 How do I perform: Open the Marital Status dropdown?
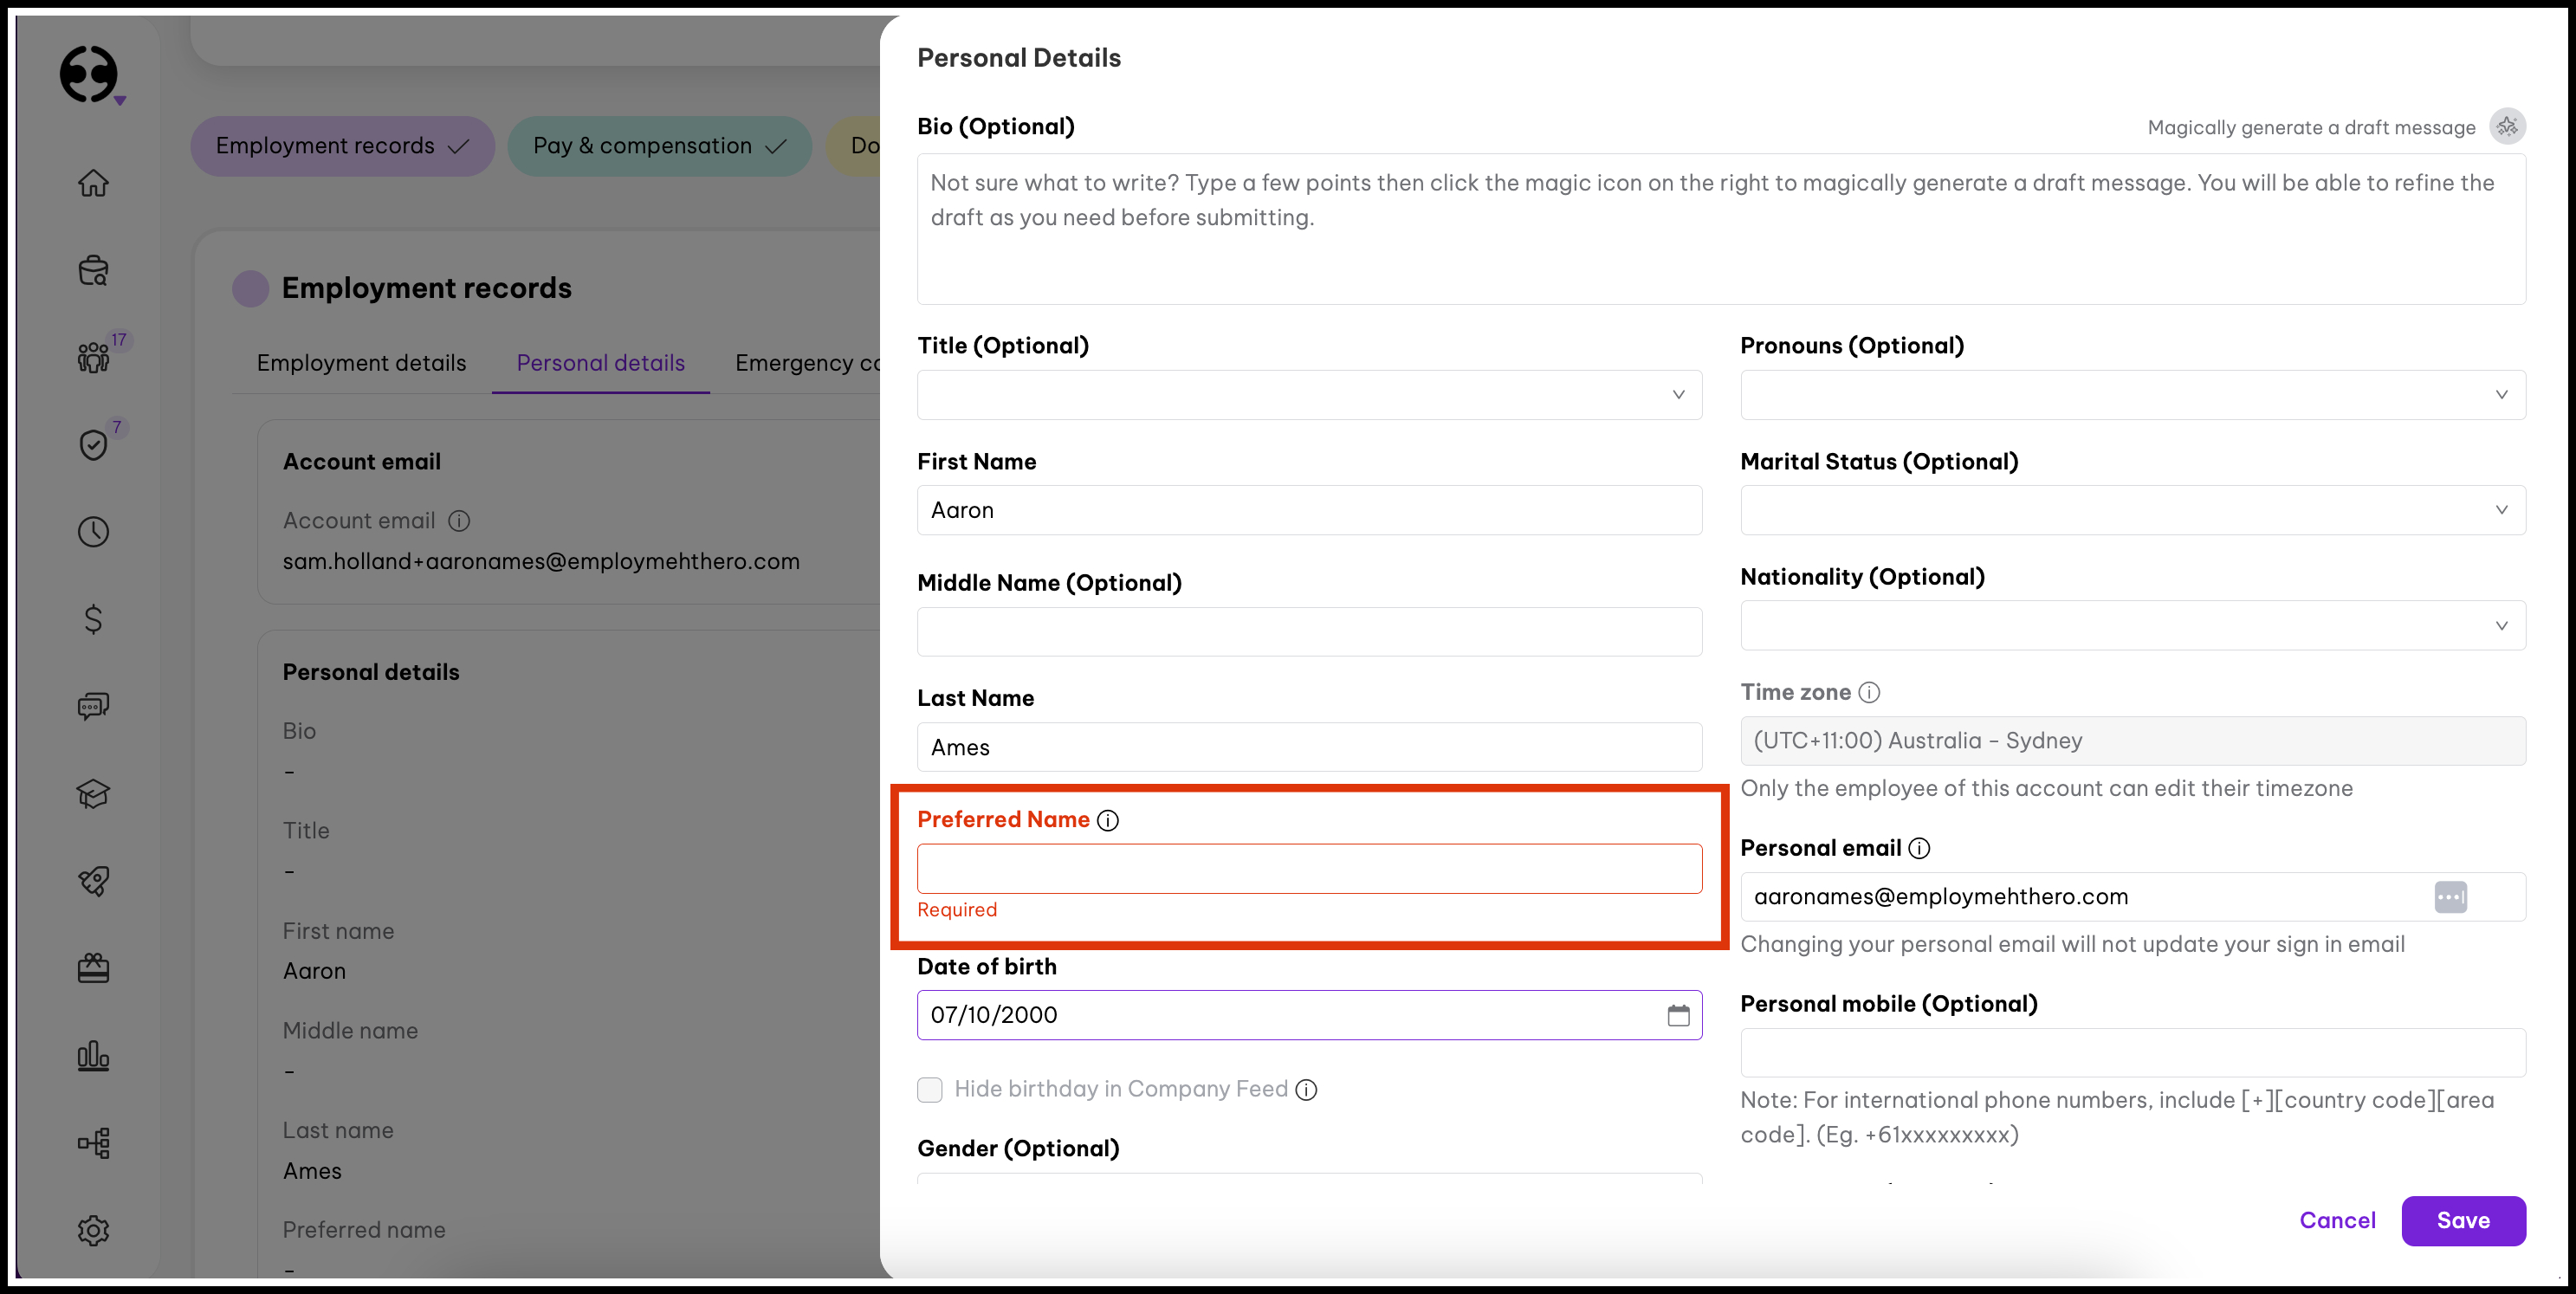(x=2132, y=510)
